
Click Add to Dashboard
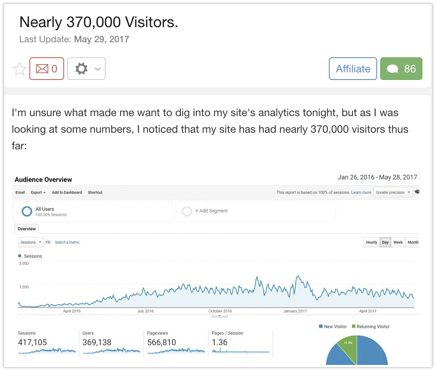click(x=67, y=192)
